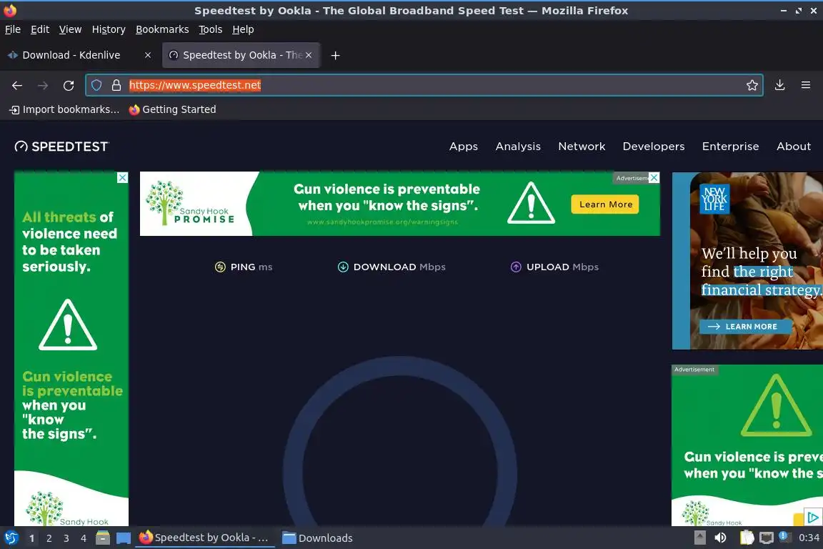Viewport: 823px width, 549px height.
Task: Open the network monitor tray icon
Action: click(767, 538)
